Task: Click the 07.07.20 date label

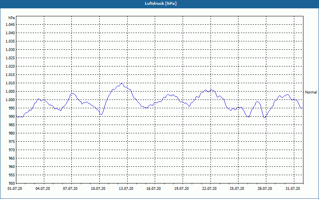Action: click(x=70, y=189)
